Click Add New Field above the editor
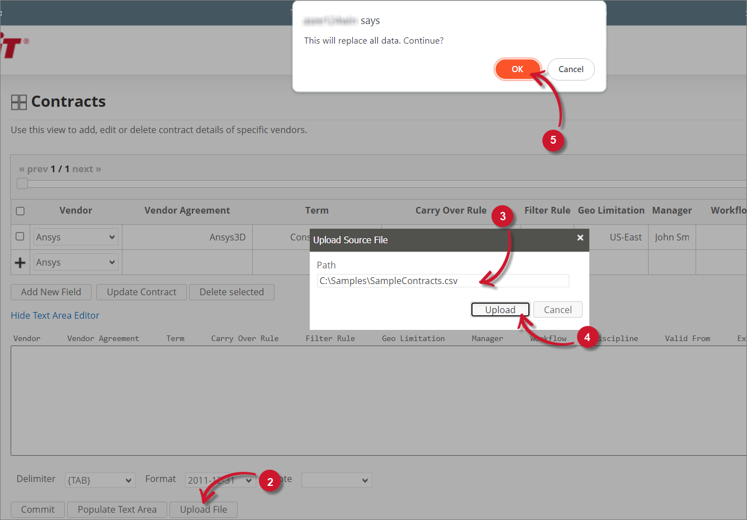This screenshot has height=520, width=747. tap(51, 292)
